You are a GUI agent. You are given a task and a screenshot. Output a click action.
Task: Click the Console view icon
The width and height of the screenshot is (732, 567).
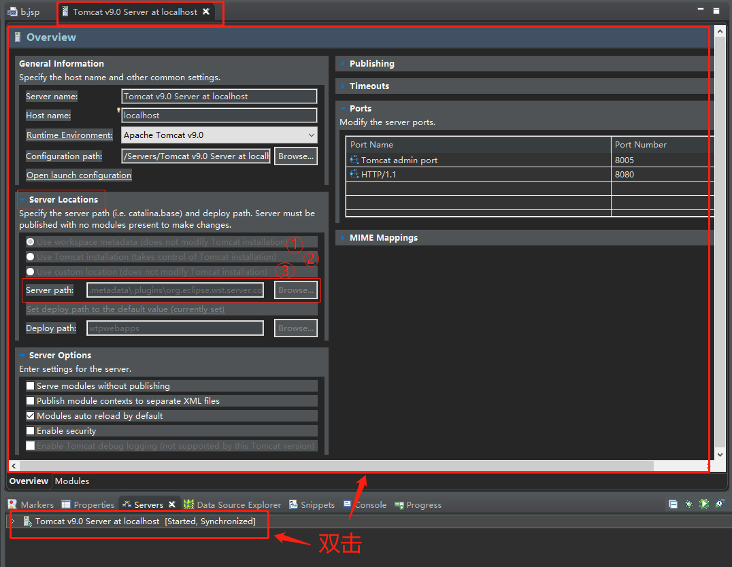pos(348,504)
